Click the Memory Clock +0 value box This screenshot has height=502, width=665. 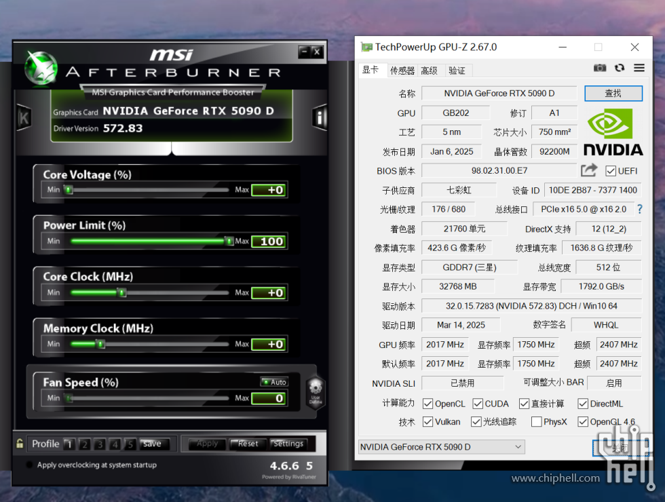tap(269, 345)
